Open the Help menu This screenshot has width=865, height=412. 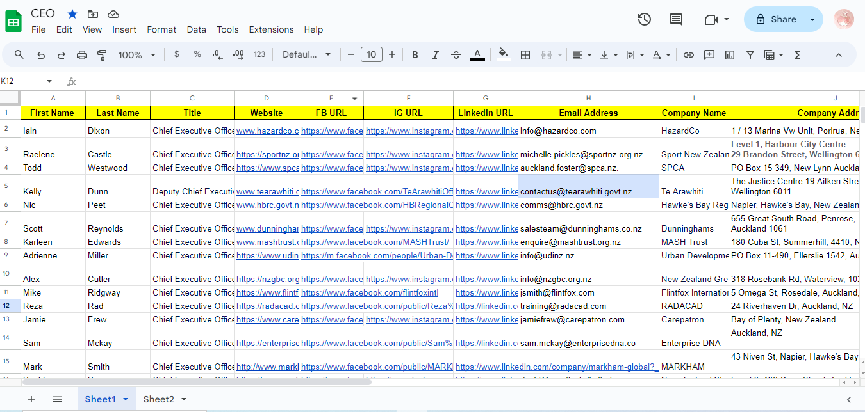coord(313,29)
